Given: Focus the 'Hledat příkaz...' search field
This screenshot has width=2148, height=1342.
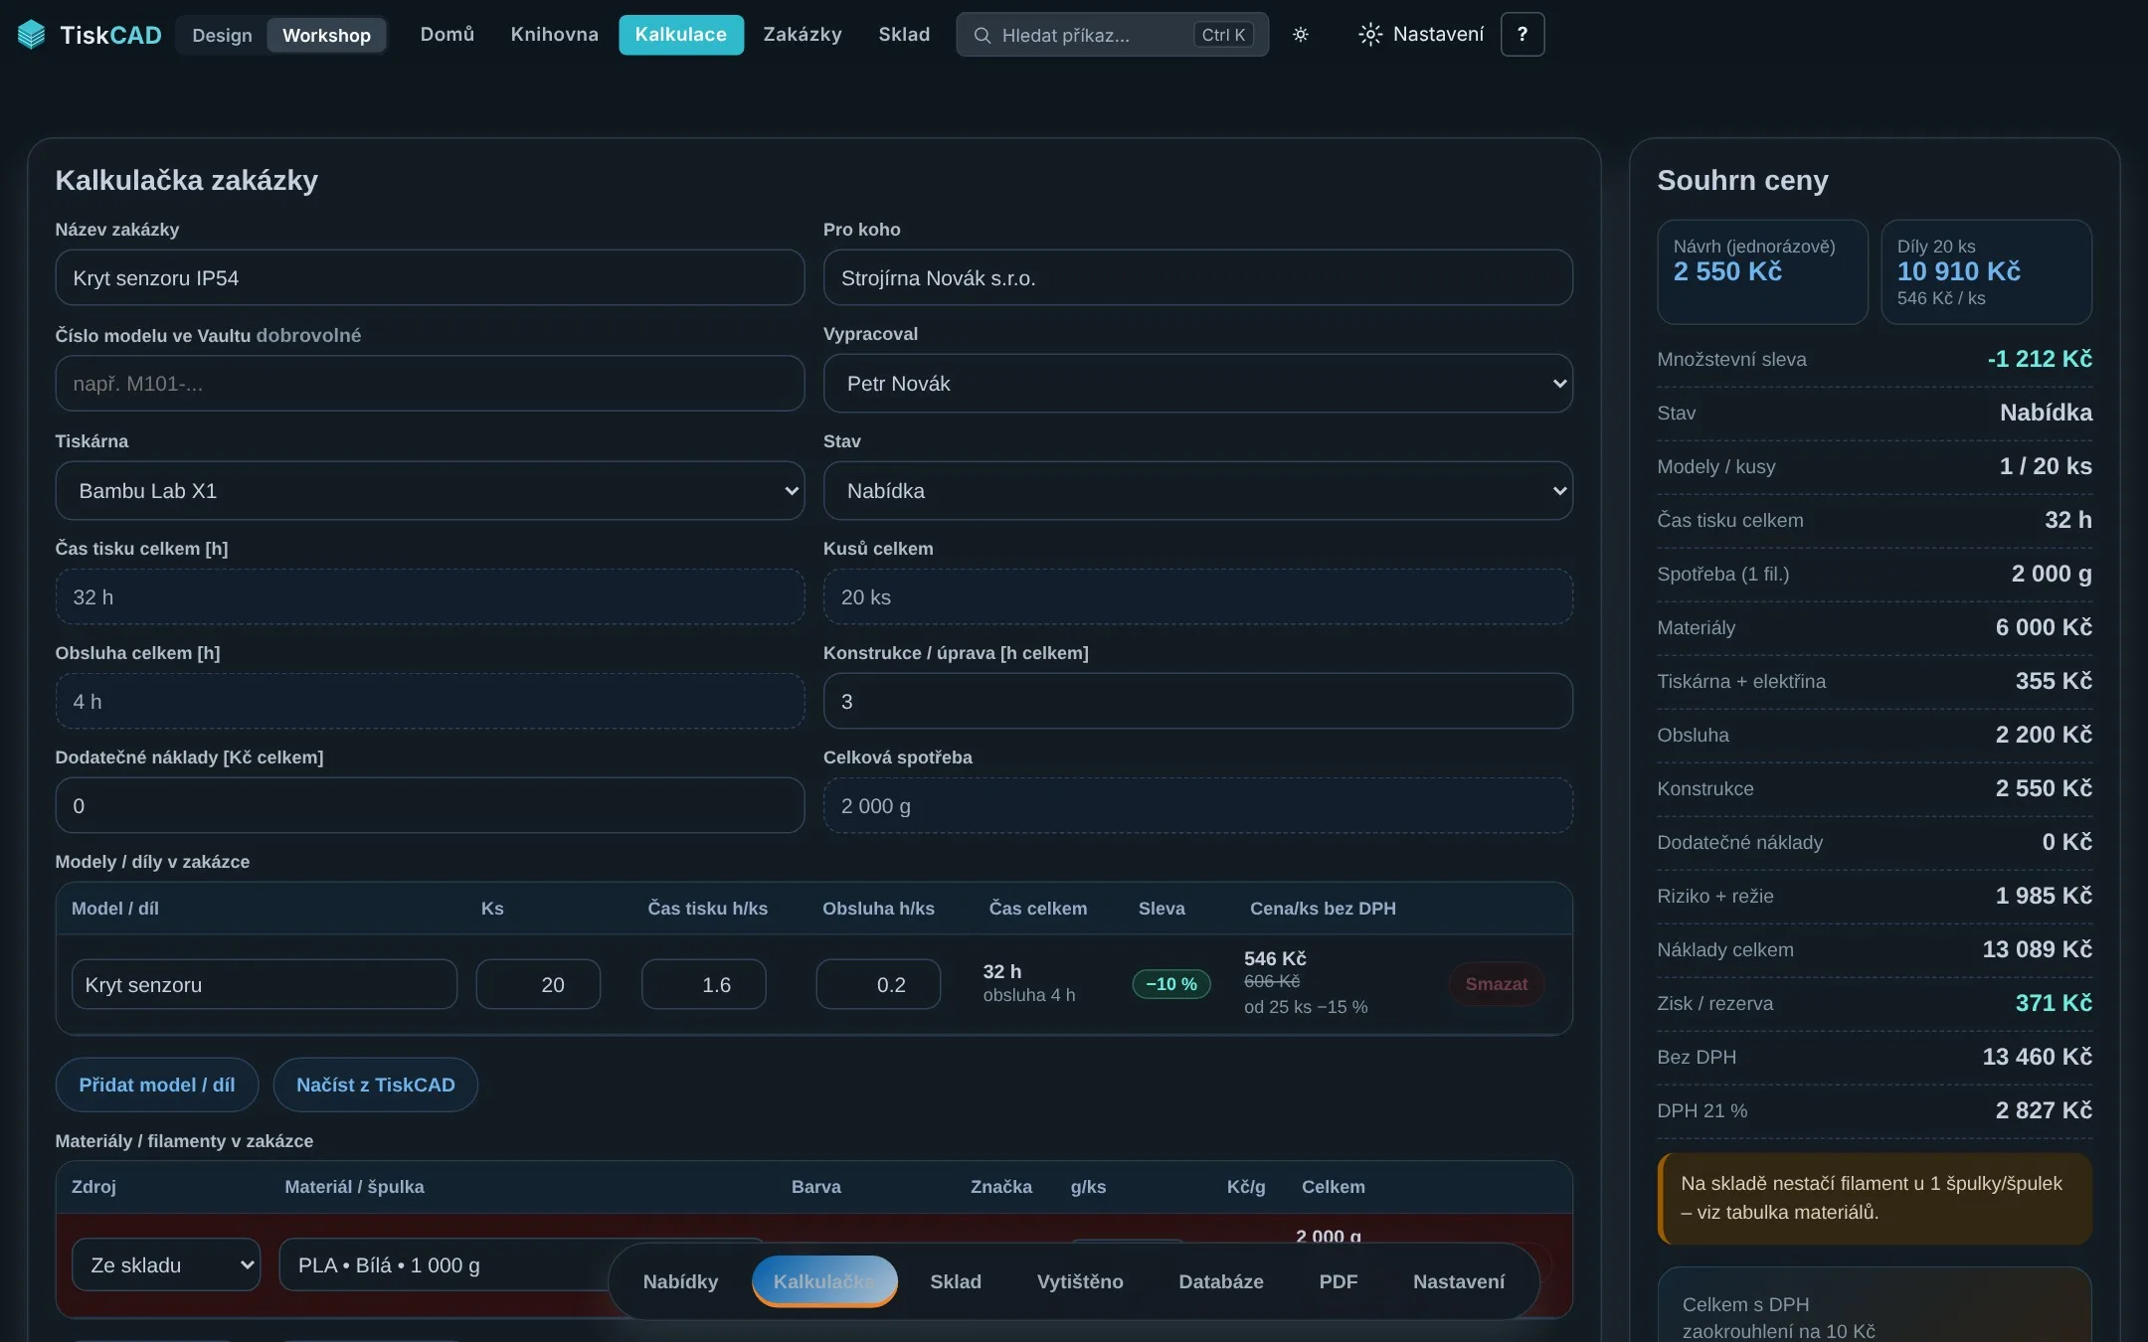Looking at the screenshot, I should click(1112, 35).
